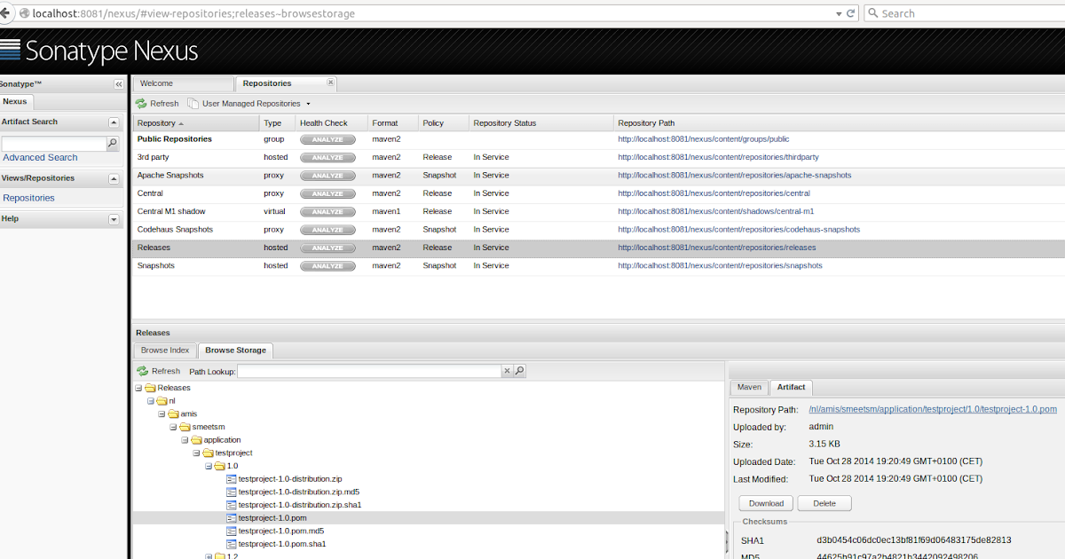The height and width of the screenshot is (559, 1065).
Task: Download the selected artifact
Action: tap(766, 503)
